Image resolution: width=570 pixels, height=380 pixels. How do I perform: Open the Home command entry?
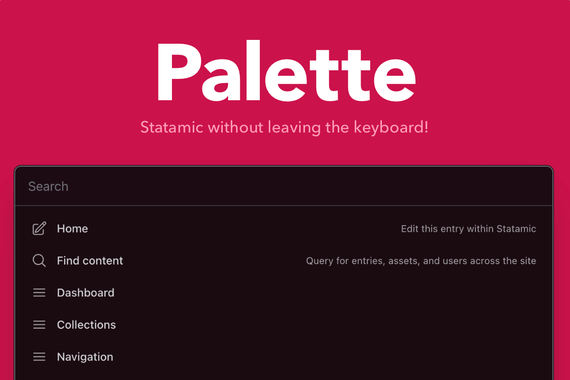[x=72, y=228]
